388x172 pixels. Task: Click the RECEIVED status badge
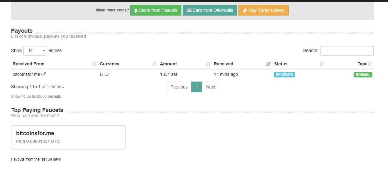284,75
